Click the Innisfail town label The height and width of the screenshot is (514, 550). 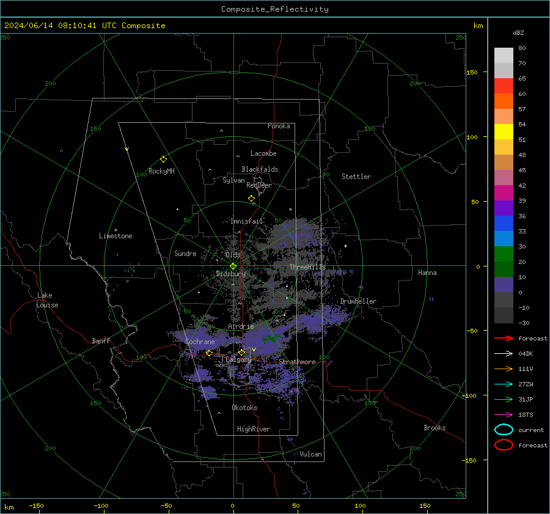[x=246, y=221]
